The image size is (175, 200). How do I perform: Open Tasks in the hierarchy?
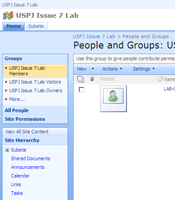click(17, 193)
